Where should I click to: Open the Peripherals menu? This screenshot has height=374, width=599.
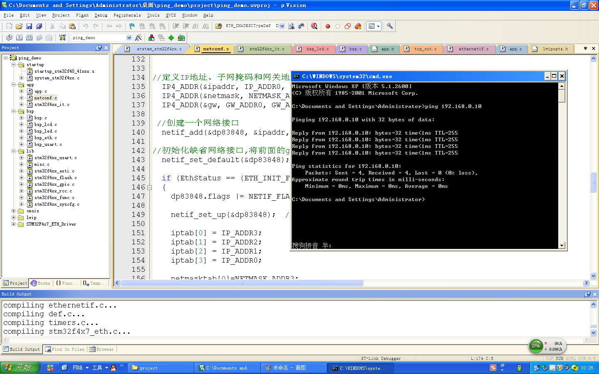127,15
